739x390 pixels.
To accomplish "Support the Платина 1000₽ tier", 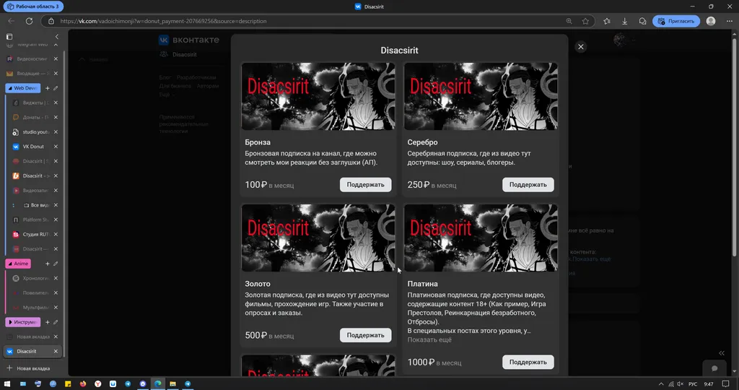I will click(x=528, y=362).
